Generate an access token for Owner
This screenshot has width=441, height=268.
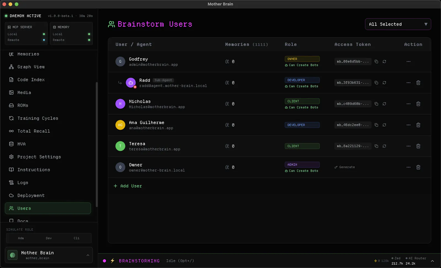tap(345, 167)
